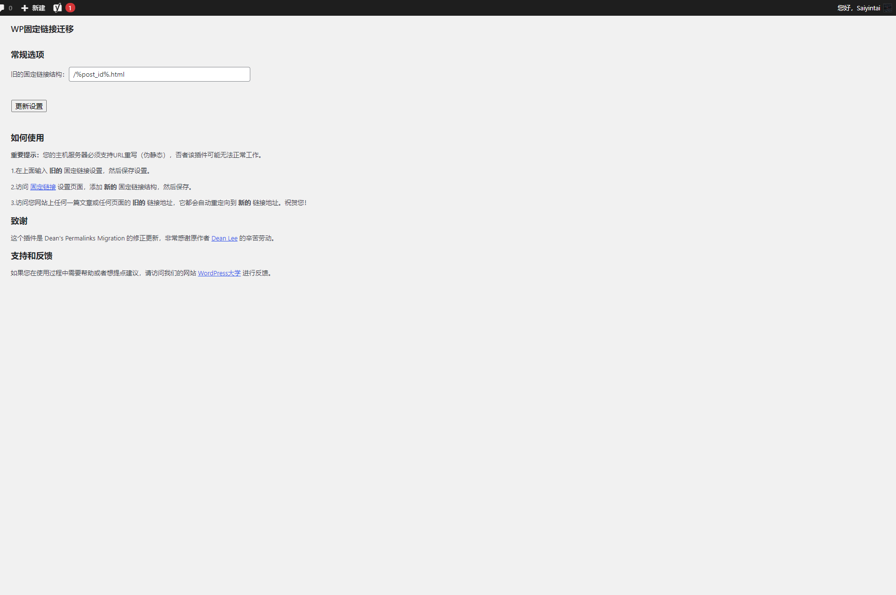
Task: Visit the Dean Lee author link
Action: [x=224, y=238]
